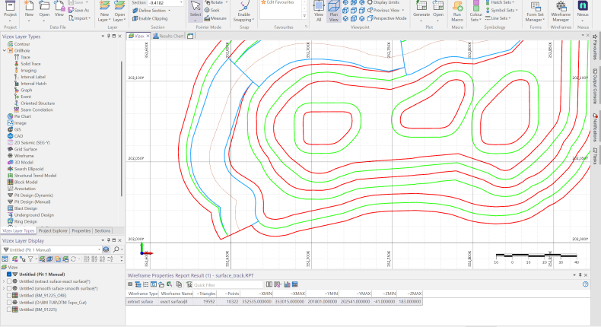This screenshot has height=327, width=601.
Task: Toggle checkbox for Untitled (BM_91225) layer
Action: coord(9,310)
